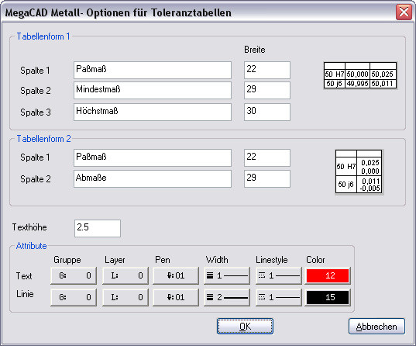Open the Text row Pen selector
416x346 pixels.
point(176,275)
